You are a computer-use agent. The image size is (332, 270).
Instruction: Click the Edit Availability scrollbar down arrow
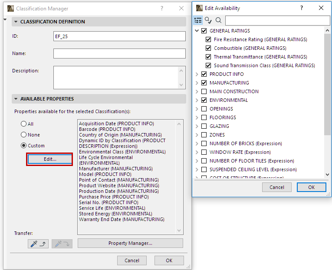tap(327, 174)
